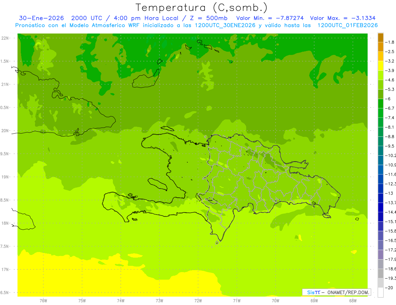Click the '18N' latitude axis label
Screen dimensions: 396x305
tap(5, 223)
